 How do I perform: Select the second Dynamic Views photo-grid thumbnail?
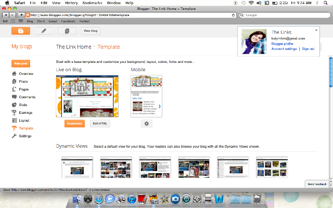pyautogui.click(x=116, y=167)
